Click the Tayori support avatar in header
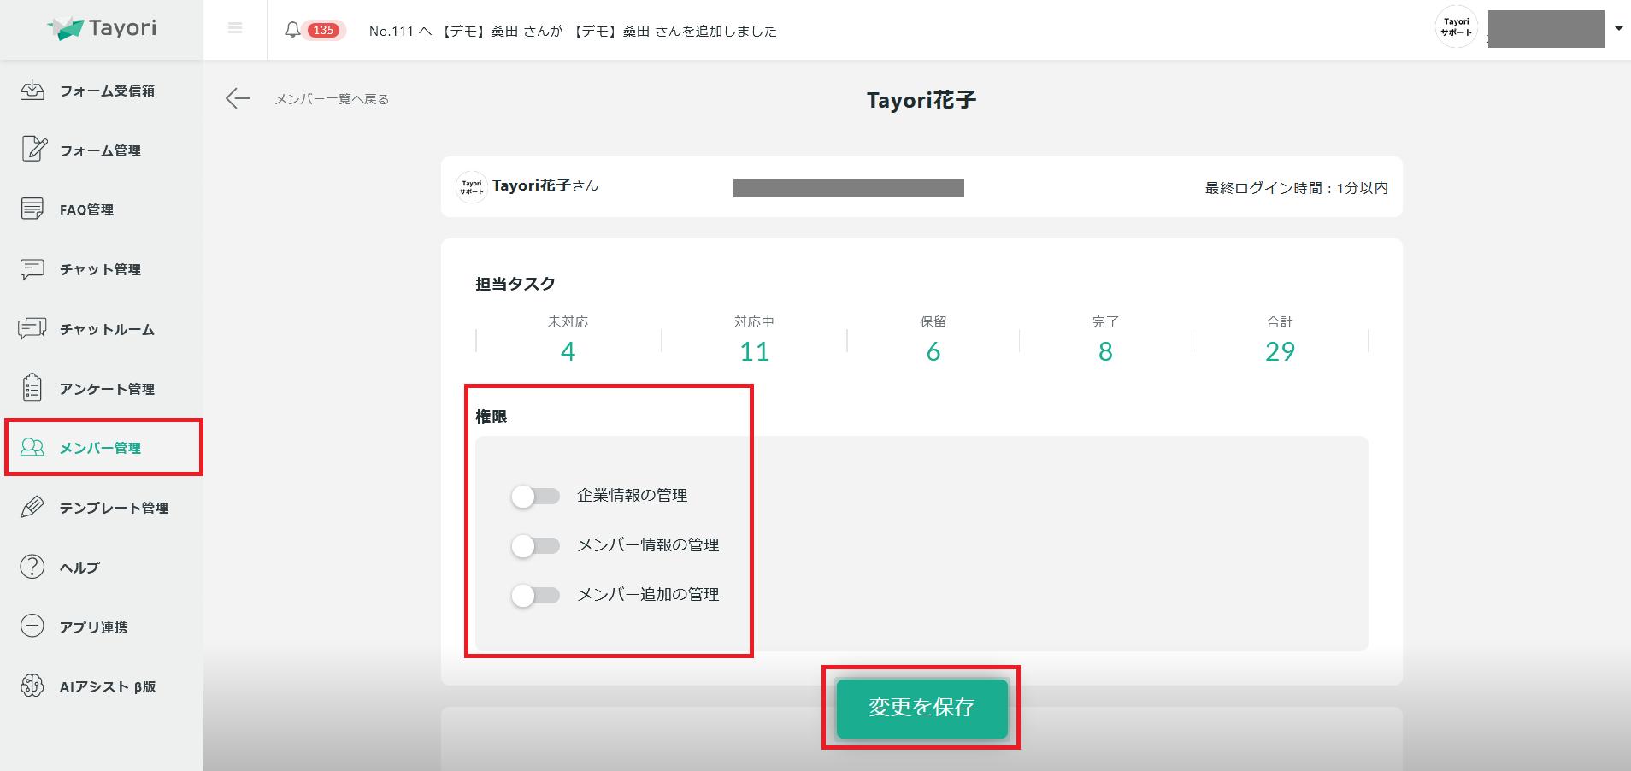Viewport: 1631px width, 771px height. click(x=1456, y=27)
